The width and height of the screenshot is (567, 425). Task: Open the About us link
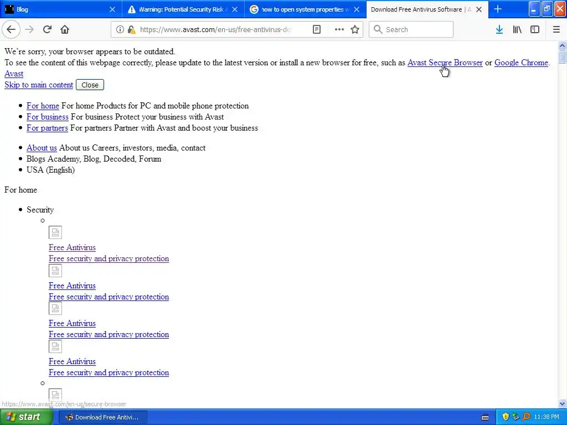42,148
